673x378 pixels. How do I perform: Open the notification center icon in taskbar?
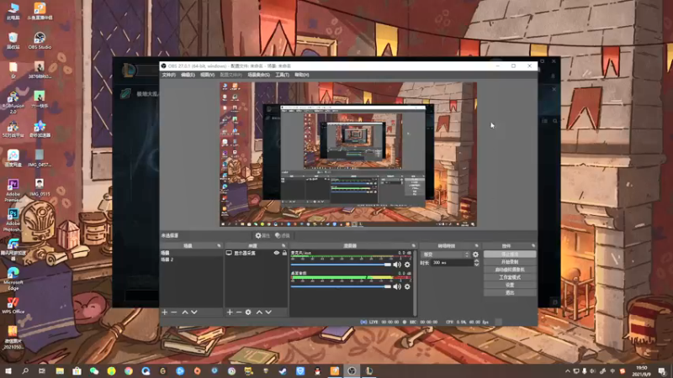662,371
